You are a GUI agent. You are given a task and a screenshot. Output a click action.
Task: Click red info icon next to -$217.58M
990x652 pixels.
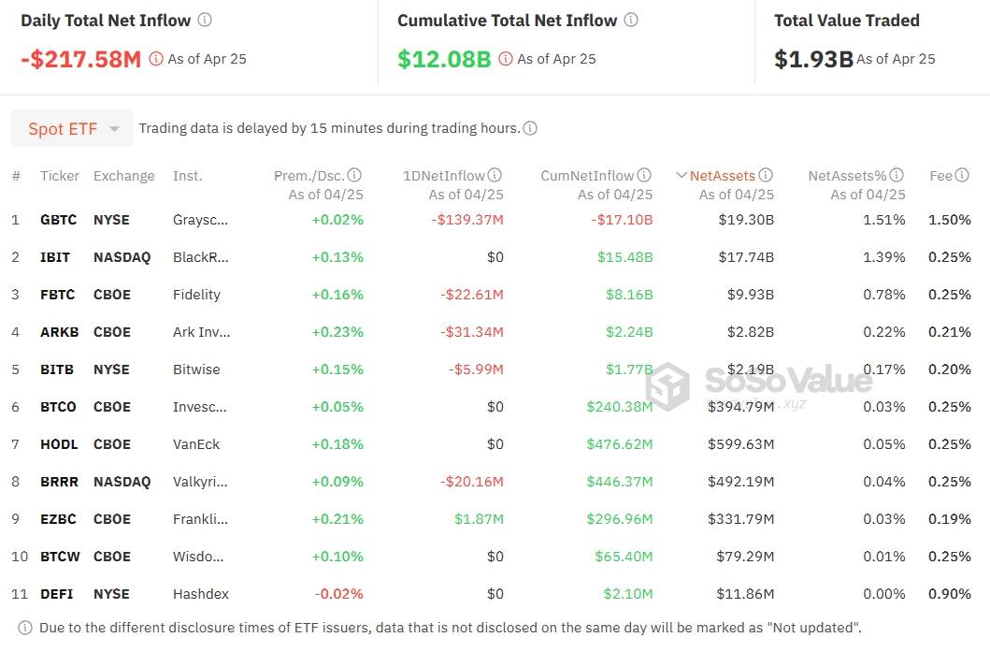(x=156, y=59)
